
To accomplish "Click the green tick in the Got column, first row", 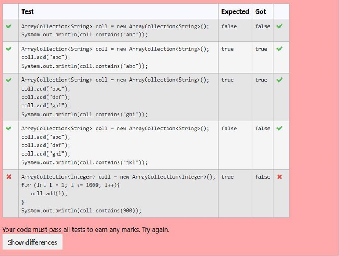I will tap(280, 26).
